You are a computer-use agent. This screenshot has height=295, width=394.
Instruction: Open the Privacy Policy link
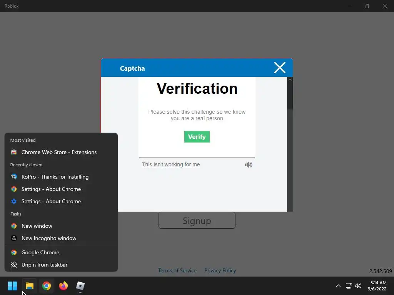pos(220,271)
